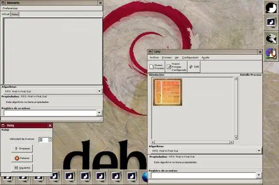Image resolution: width=279 pixels, height=185 pixels.
Task: Open the screwdriver preferences dock icon
Action: (271, 38)
